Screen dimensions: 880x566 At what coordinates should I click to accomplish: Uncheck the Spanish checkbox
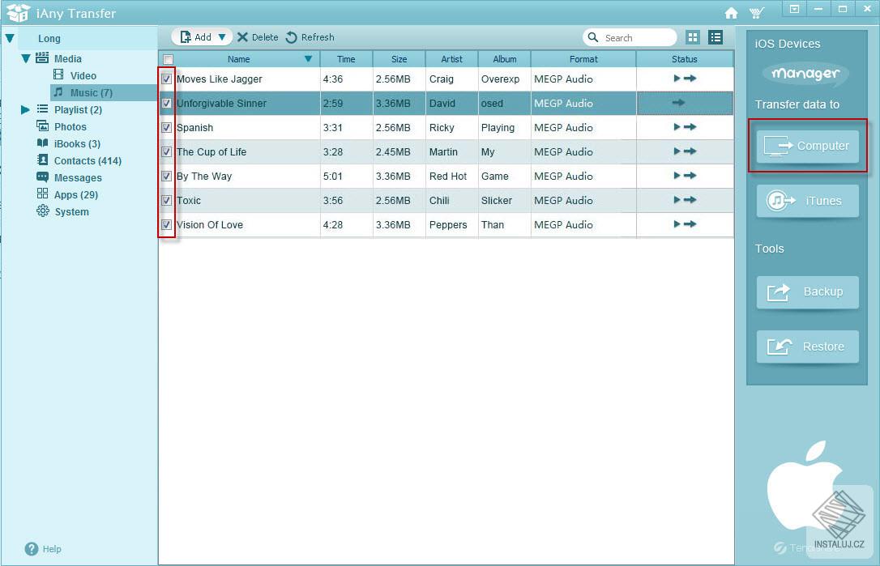[x=167, y=127]
